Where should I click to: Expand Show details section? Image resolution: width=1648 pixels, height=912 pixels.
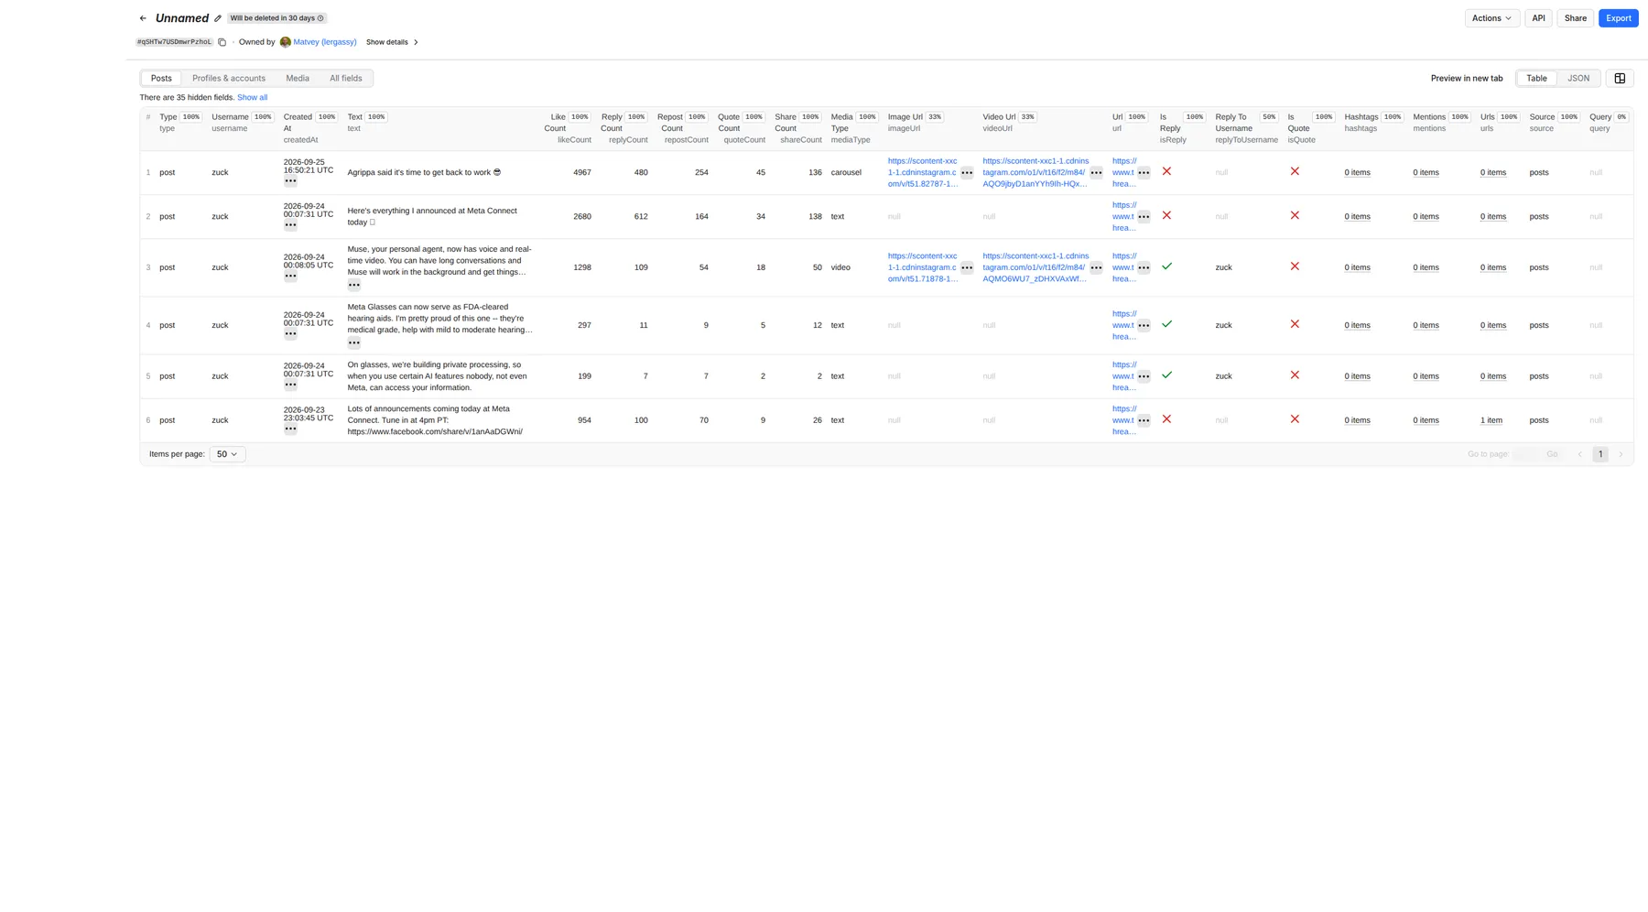(x=392, y=42)
